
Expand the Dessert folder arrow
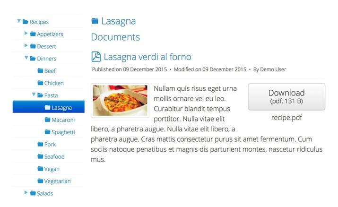click(x=26, y=45)
